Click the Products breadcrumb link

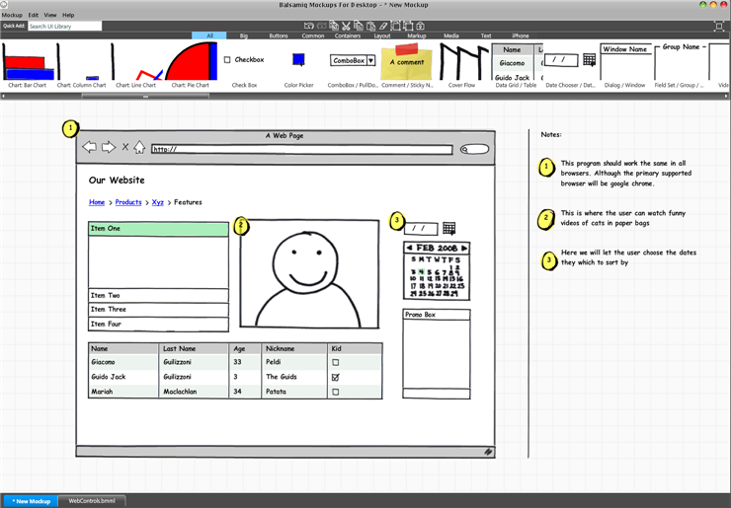(128, 202)
